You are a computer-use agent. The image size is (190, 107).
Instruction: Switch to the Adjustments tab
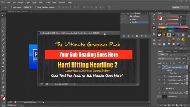coord(162,31)
